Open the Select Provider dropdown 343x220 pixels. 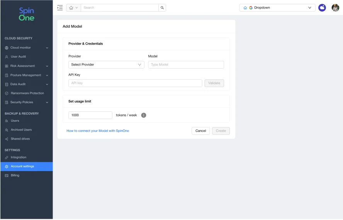coord(106,65)
